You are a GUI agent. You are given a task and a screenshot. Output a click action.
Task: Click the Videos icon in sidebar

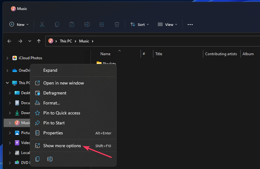pos(17,142)
